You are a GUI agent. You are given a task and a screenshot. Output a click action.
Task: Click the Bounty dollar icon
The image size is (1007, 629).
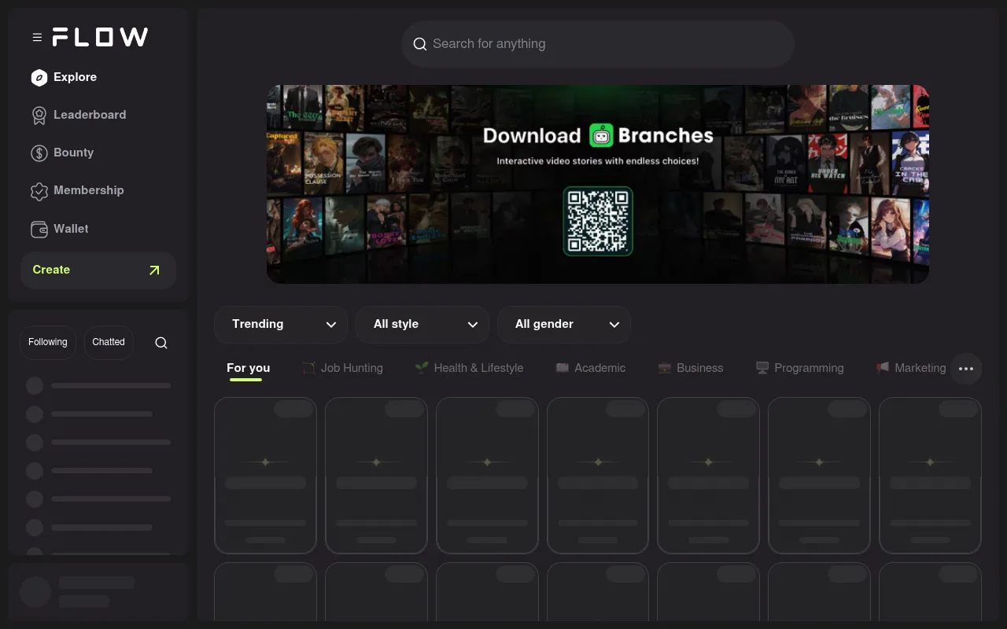[x=39, y=153]
